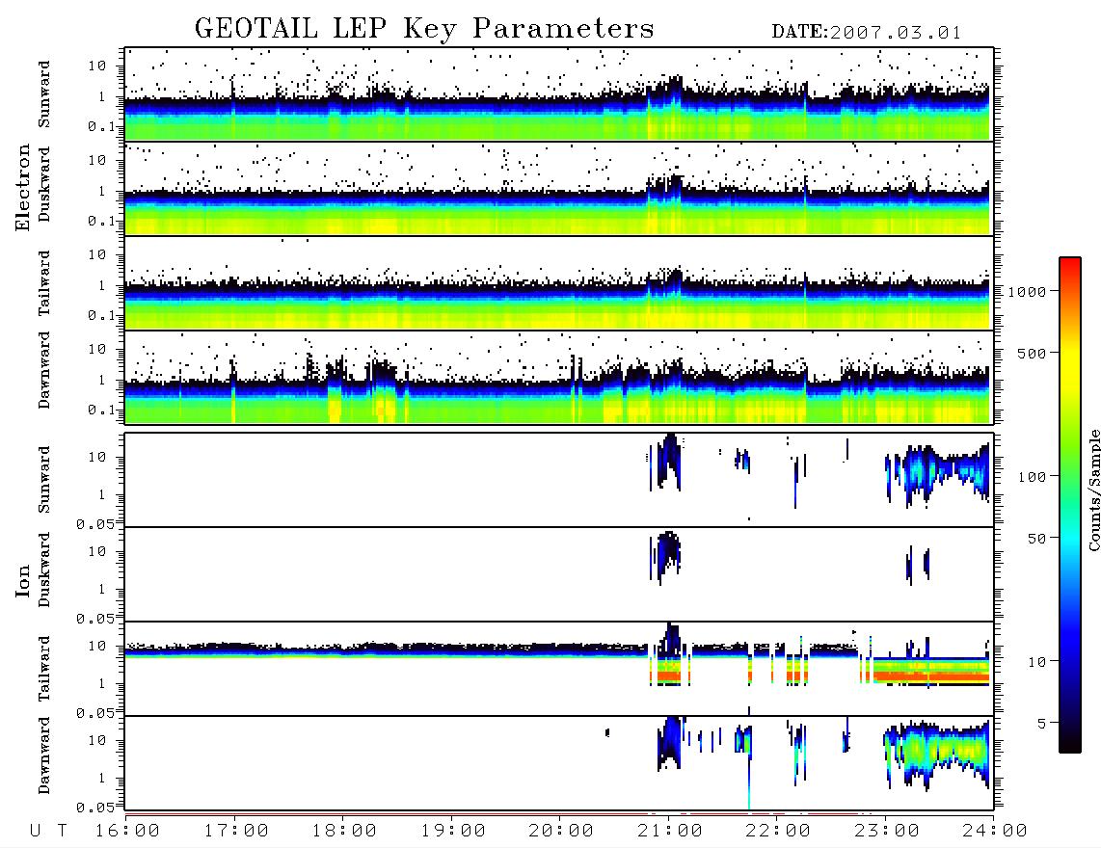
Task: Click the Ion "Duskward" axis label
Action: click(44, 570)
